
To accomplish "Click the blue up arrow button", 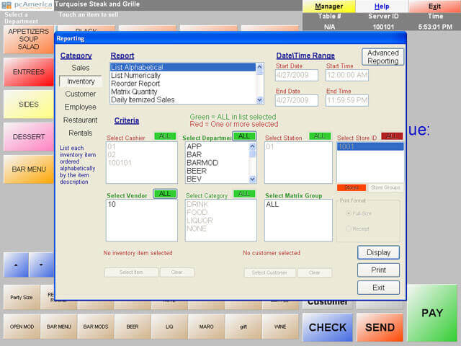I will click(16, 265).
